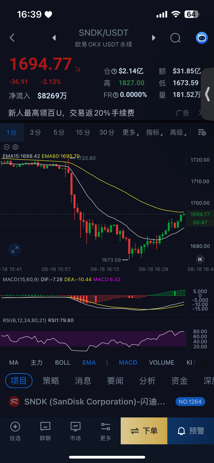Toggle the MACD sub-indicator

[128, 362]
